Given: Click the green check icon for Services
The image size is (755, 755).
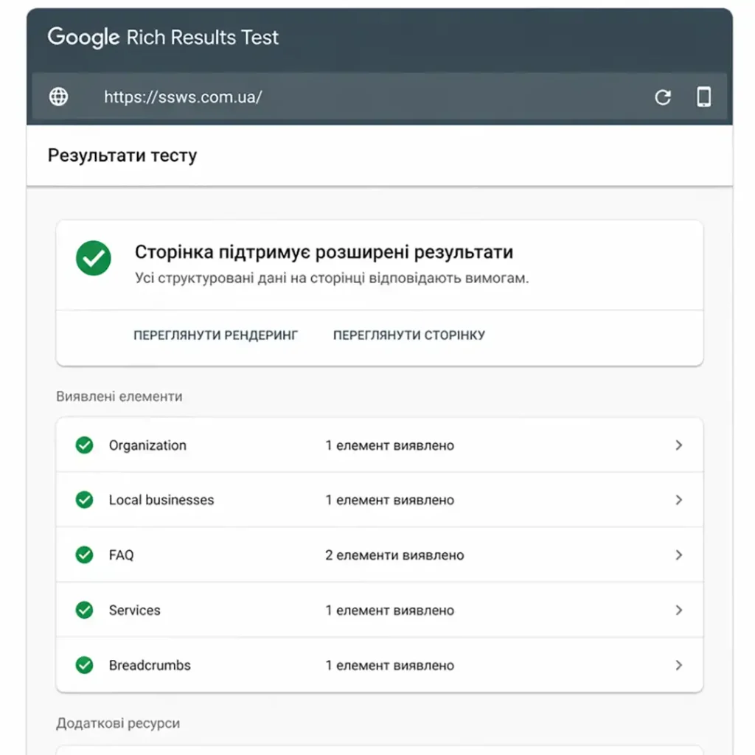Looking at the screenshot, I should point(84,610).
